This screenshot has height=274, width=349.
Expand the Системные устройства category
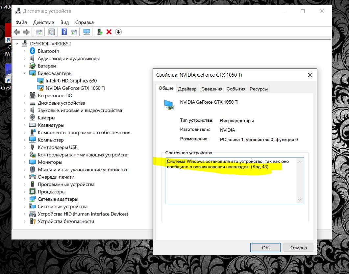(x=25, y=206)
